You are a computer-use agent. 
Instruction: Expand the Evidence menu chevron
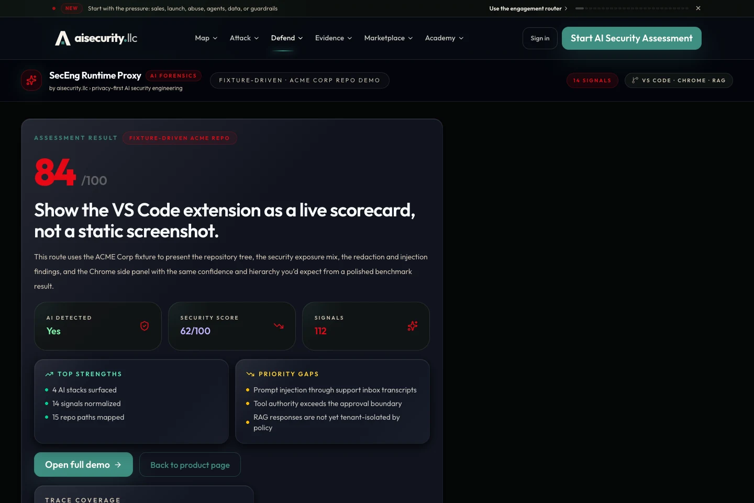[350, 38]
